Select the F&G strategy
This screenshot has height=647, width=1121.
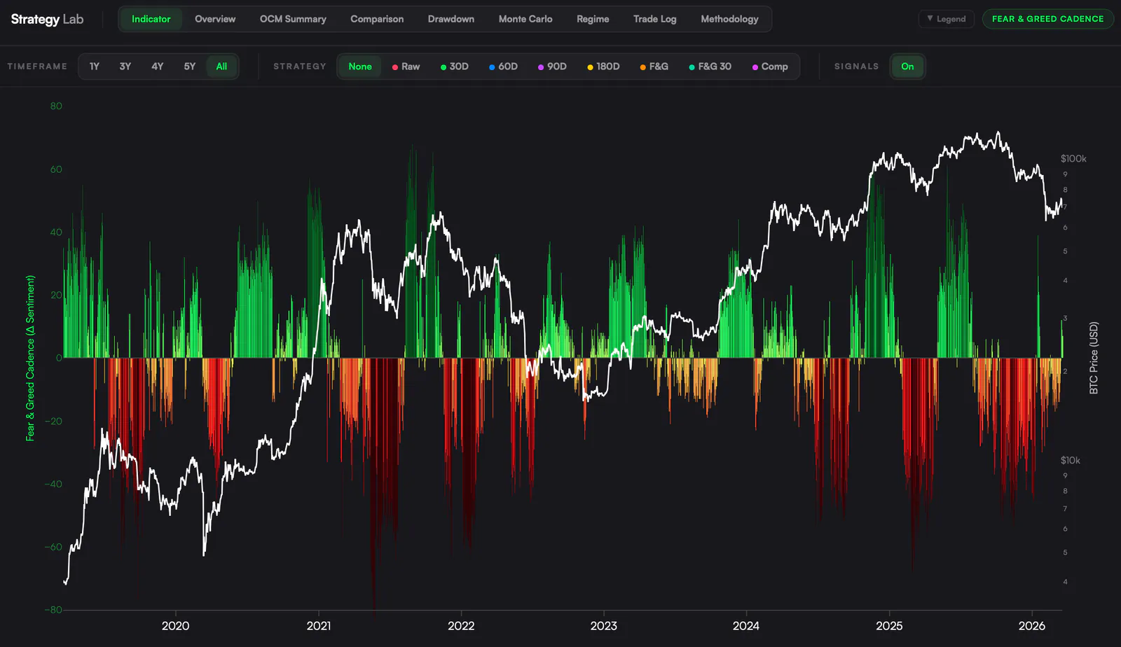[654, 67]
